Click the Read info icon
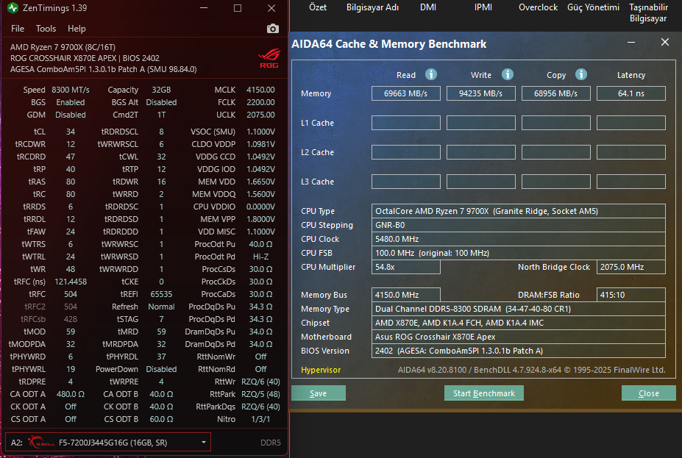 tap(431, 74)
